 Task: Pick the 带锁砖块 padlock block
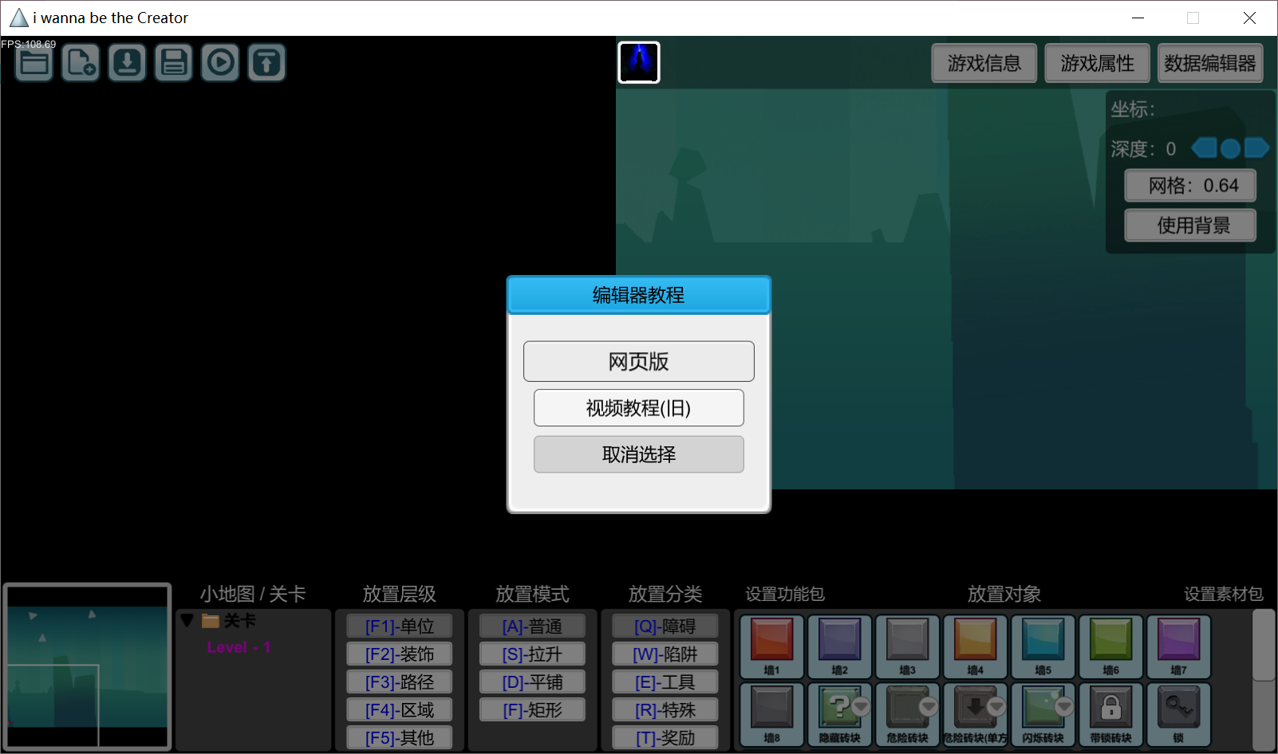[x=1110, y=714]
